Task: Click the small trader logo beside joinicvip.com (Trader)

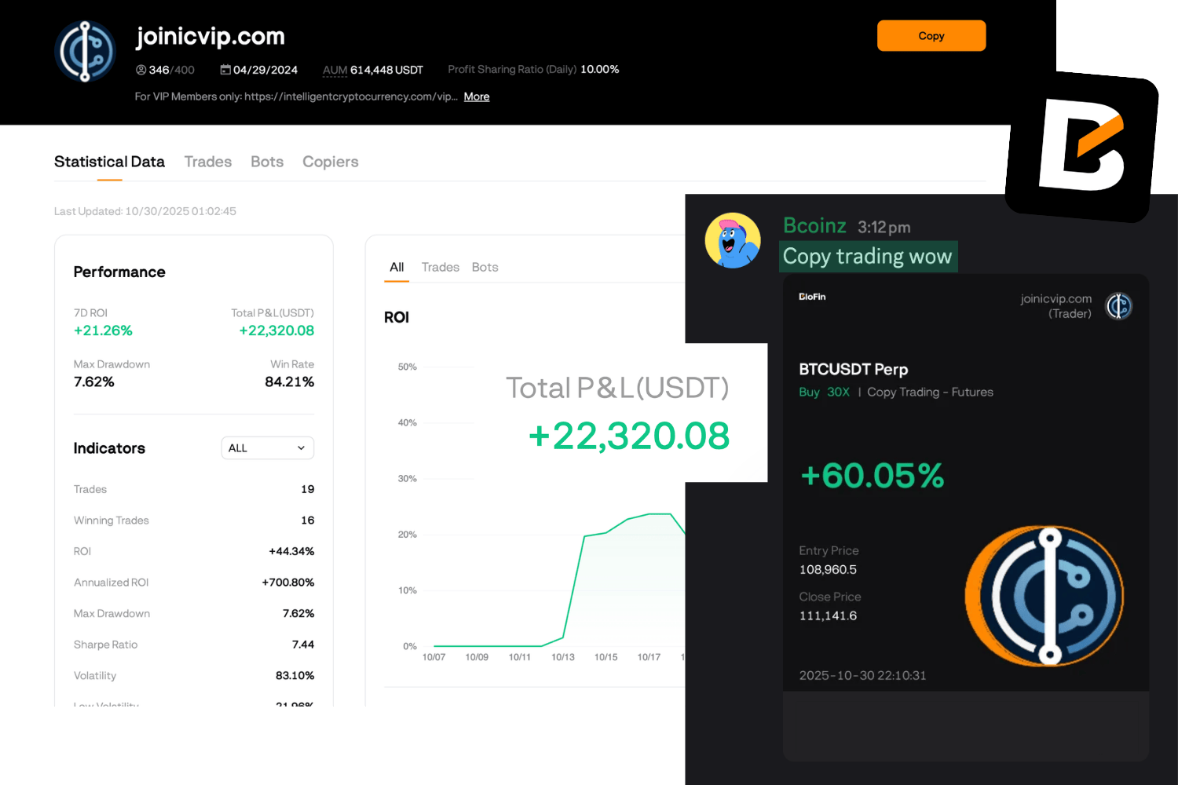Action: point(1118,305)
